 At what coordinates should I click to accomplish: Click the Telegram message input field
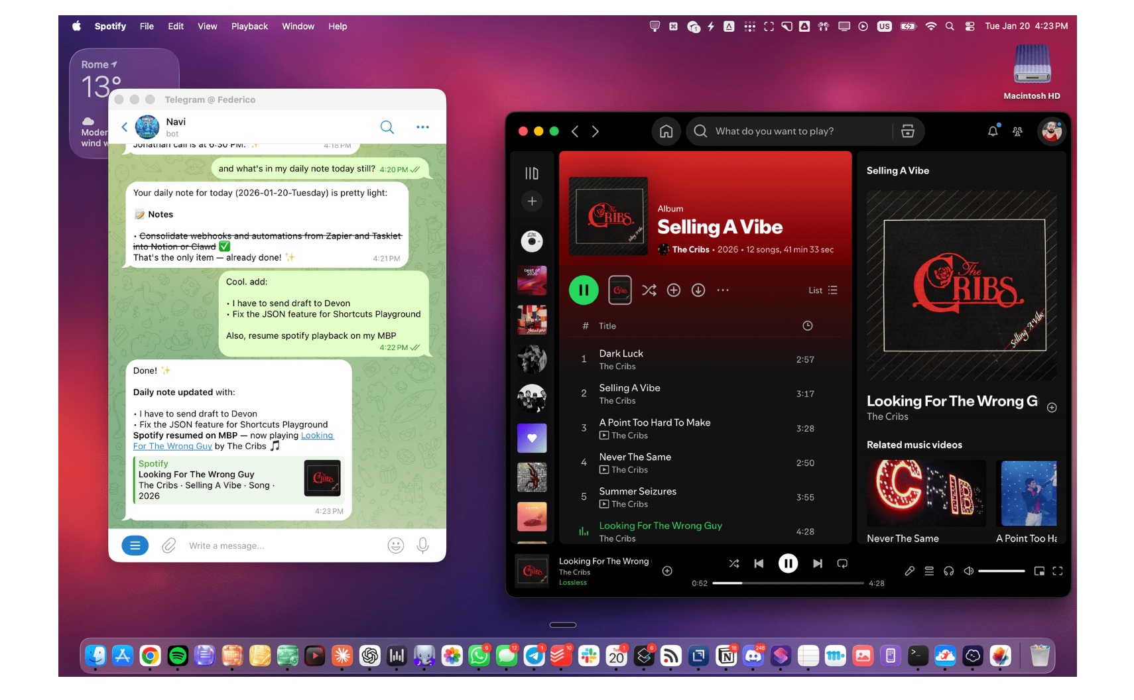[283, 546]
